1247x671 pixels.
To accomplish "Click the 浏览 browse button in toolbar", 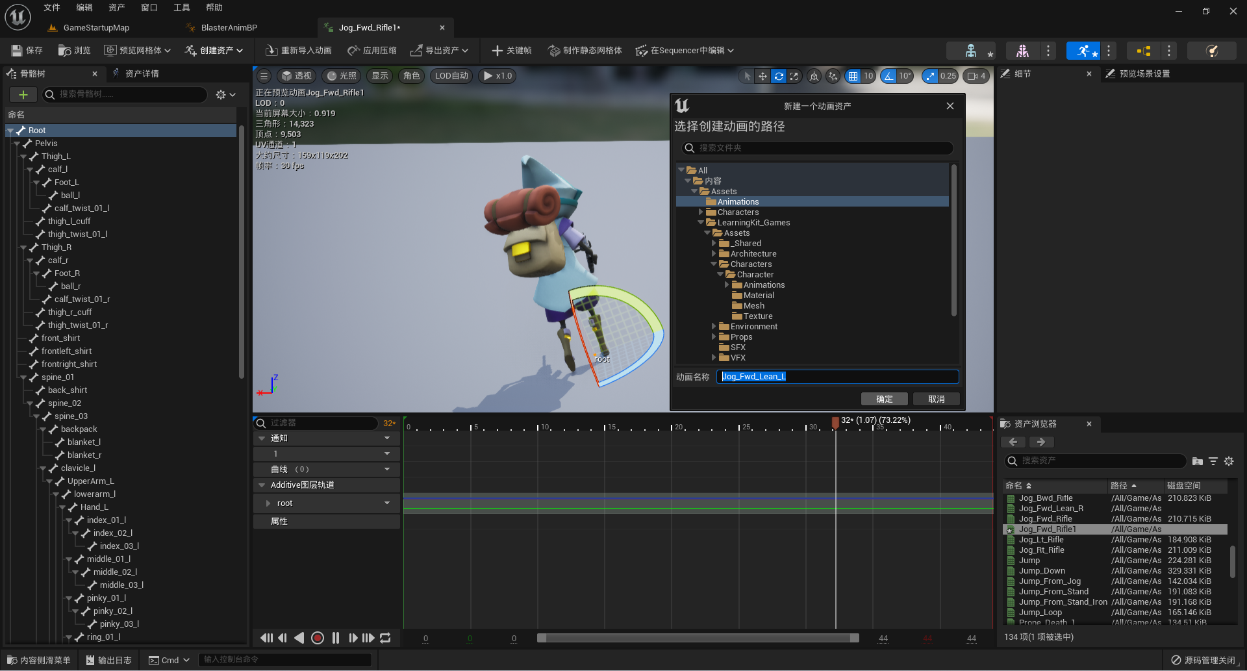I will point(74,50).
